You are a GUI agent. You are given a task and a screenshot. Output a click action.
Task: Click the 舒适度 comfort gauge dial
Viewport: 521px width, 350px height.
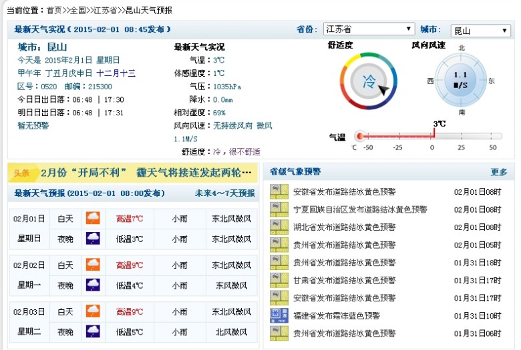click(x=368, y=83)
